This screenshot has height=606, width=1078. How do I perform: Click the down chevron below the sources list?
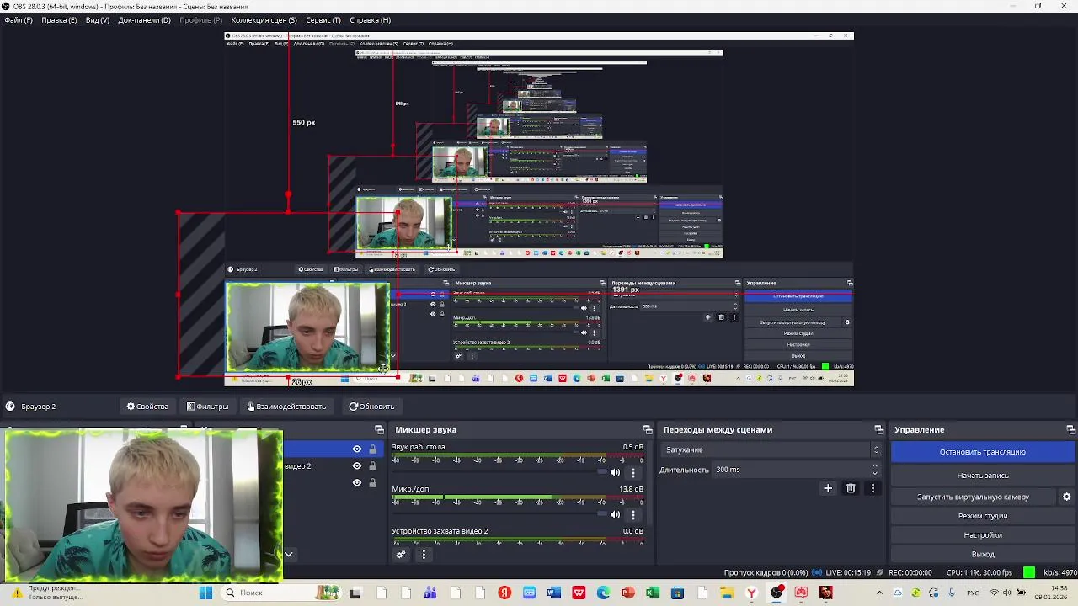[x=288, y=554]
